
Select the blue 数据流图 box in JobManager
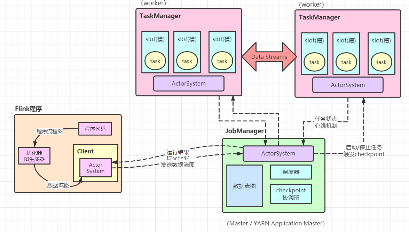click(x=244, y=186)
